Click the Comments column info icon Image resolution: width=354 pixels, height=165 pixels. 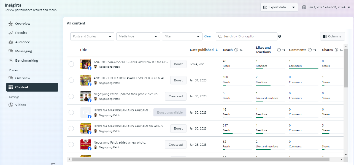click(x=310, y=50)
